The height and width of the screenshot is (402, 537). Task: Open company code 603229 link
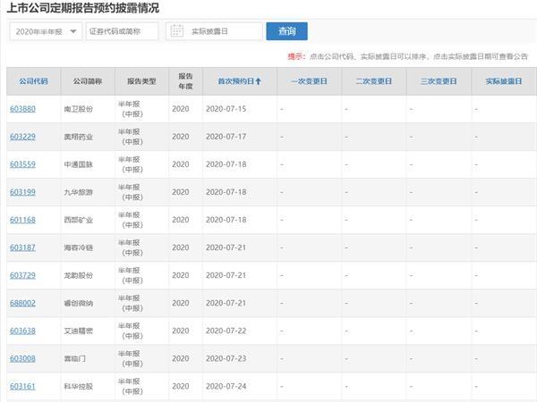(22, 137)
